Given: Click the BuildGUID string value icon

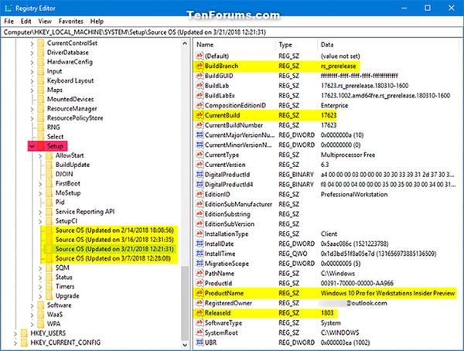Looking at the screenshot, I should pos(200,76).
